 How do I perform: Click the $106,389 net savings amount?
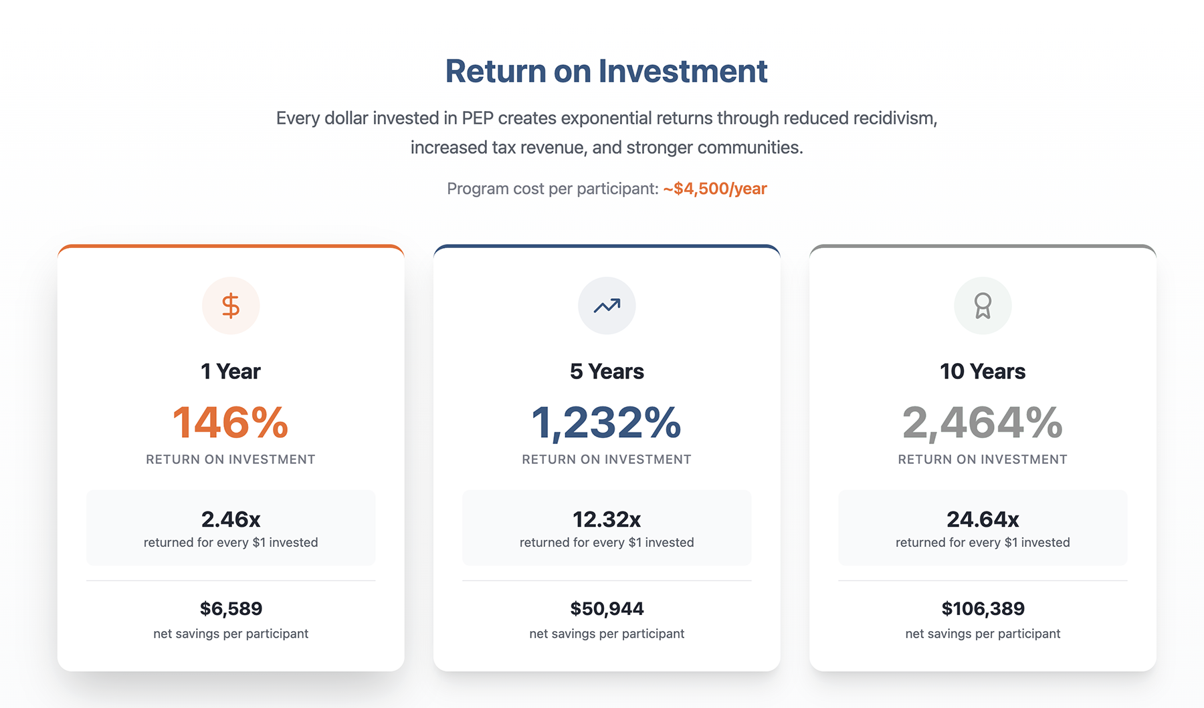983,608
